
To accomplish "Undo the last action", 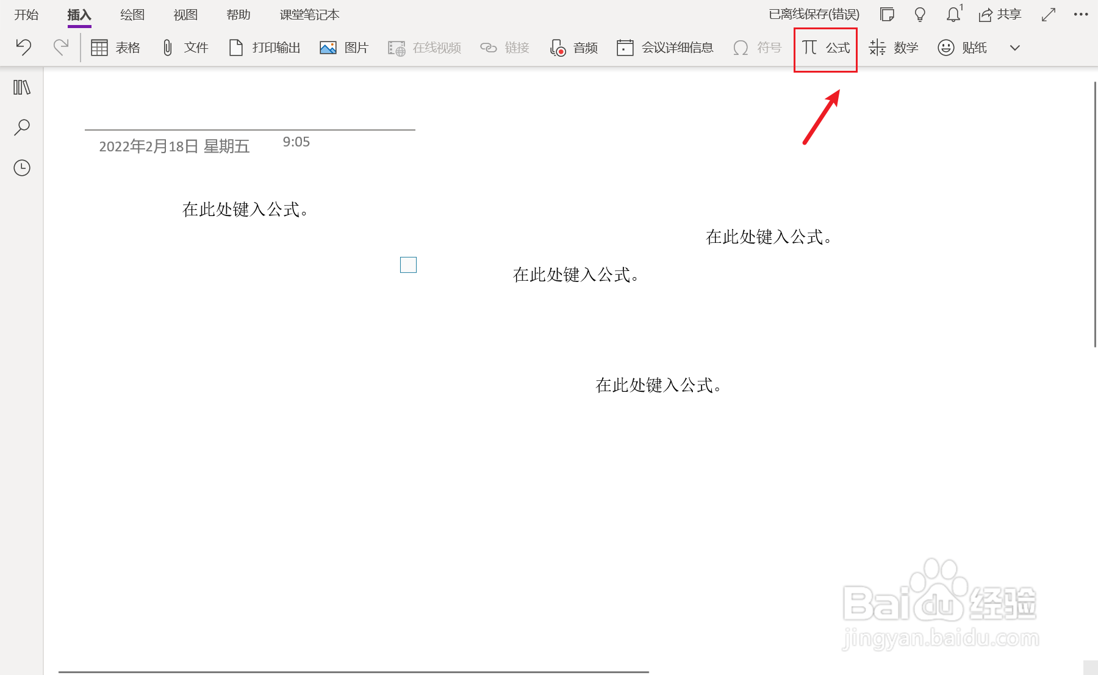I will pos(24,47).
